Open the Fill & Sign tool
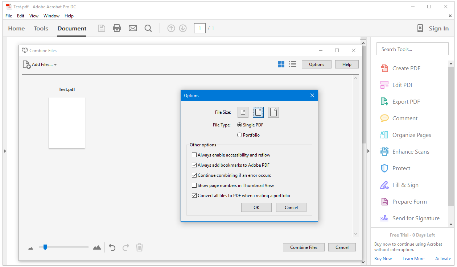 click(x=399, y=185)
